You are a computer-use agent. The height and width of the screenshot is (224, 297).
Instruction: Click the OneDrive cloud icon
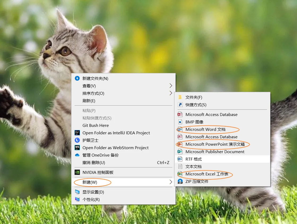77,155
